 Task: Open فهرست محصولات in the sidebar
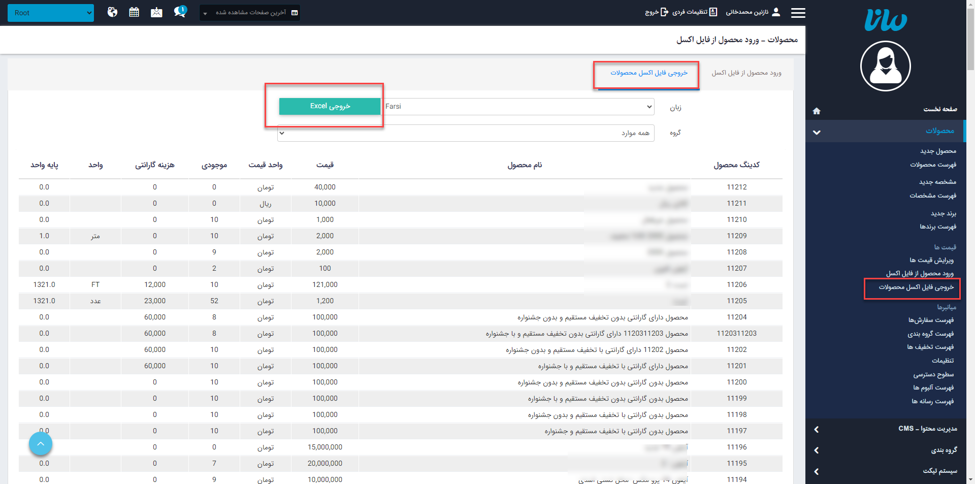(933, 165)
